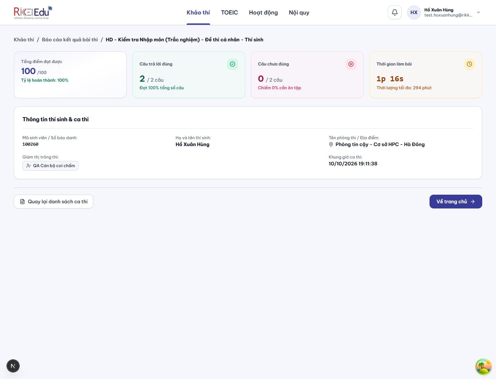Click the total score 100 value
Viewport: 496px width, 379px height.
pyautogui.click(x=28, y=71)
